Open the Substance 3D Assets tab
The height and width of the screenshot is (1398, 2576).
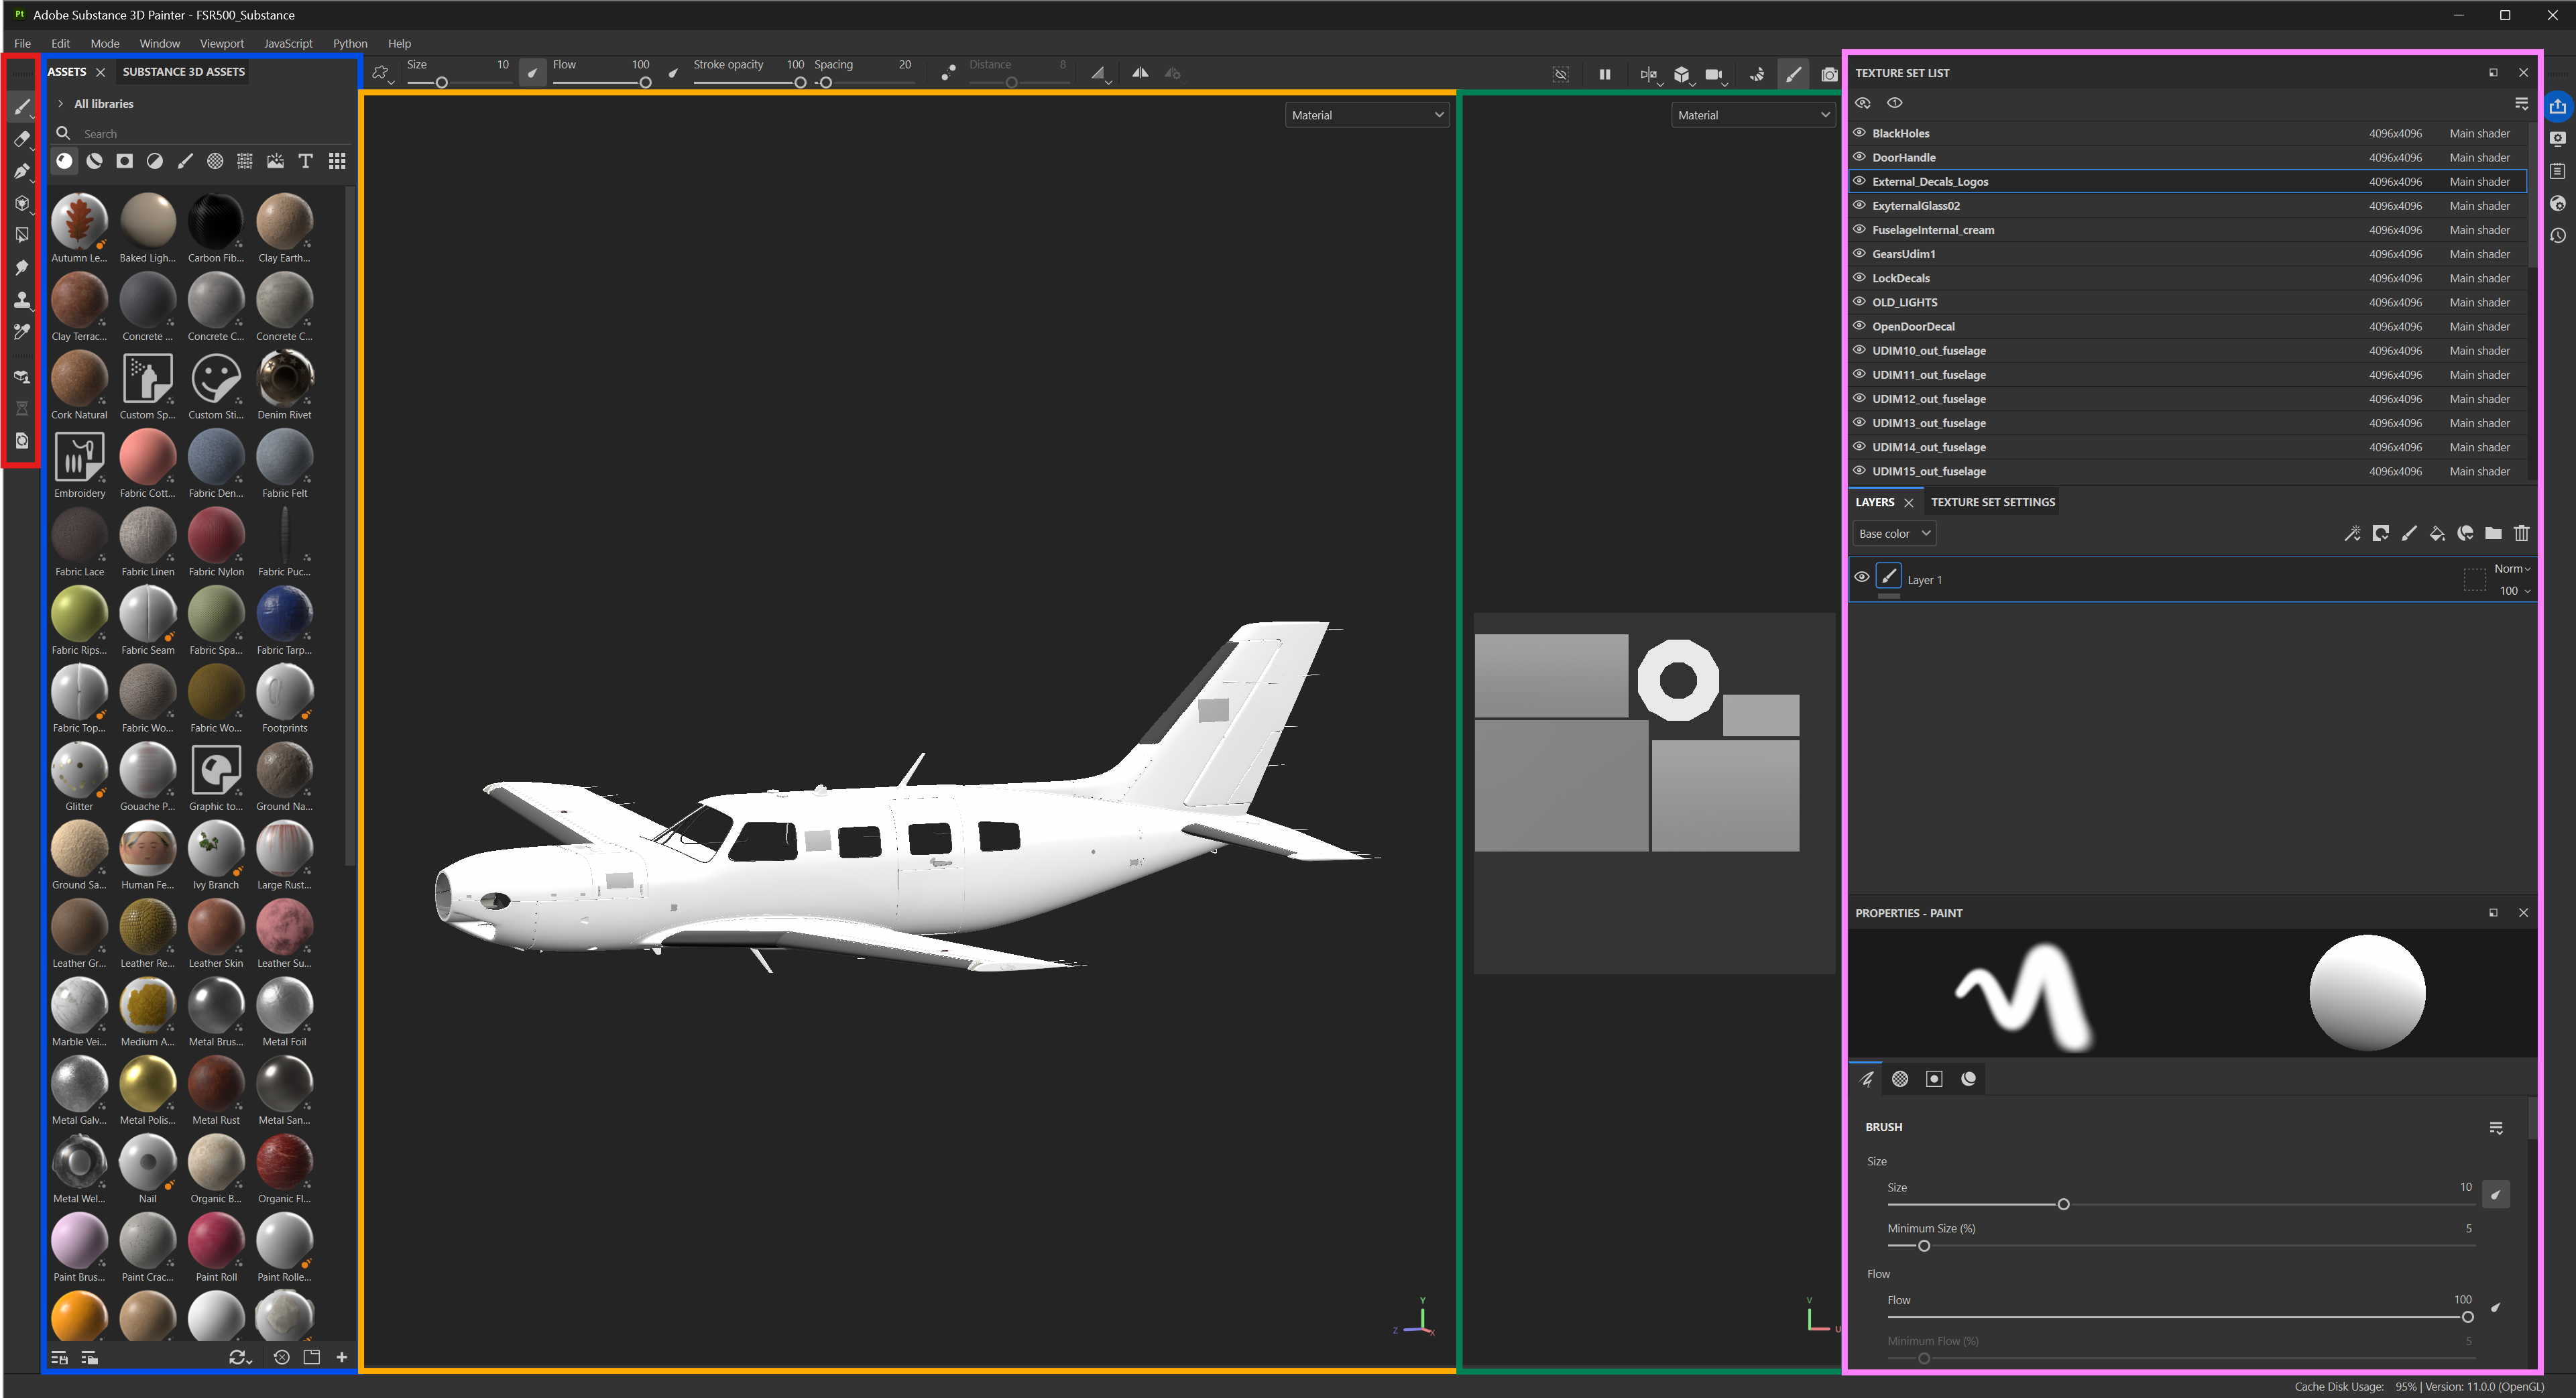[x=183, y=72]
